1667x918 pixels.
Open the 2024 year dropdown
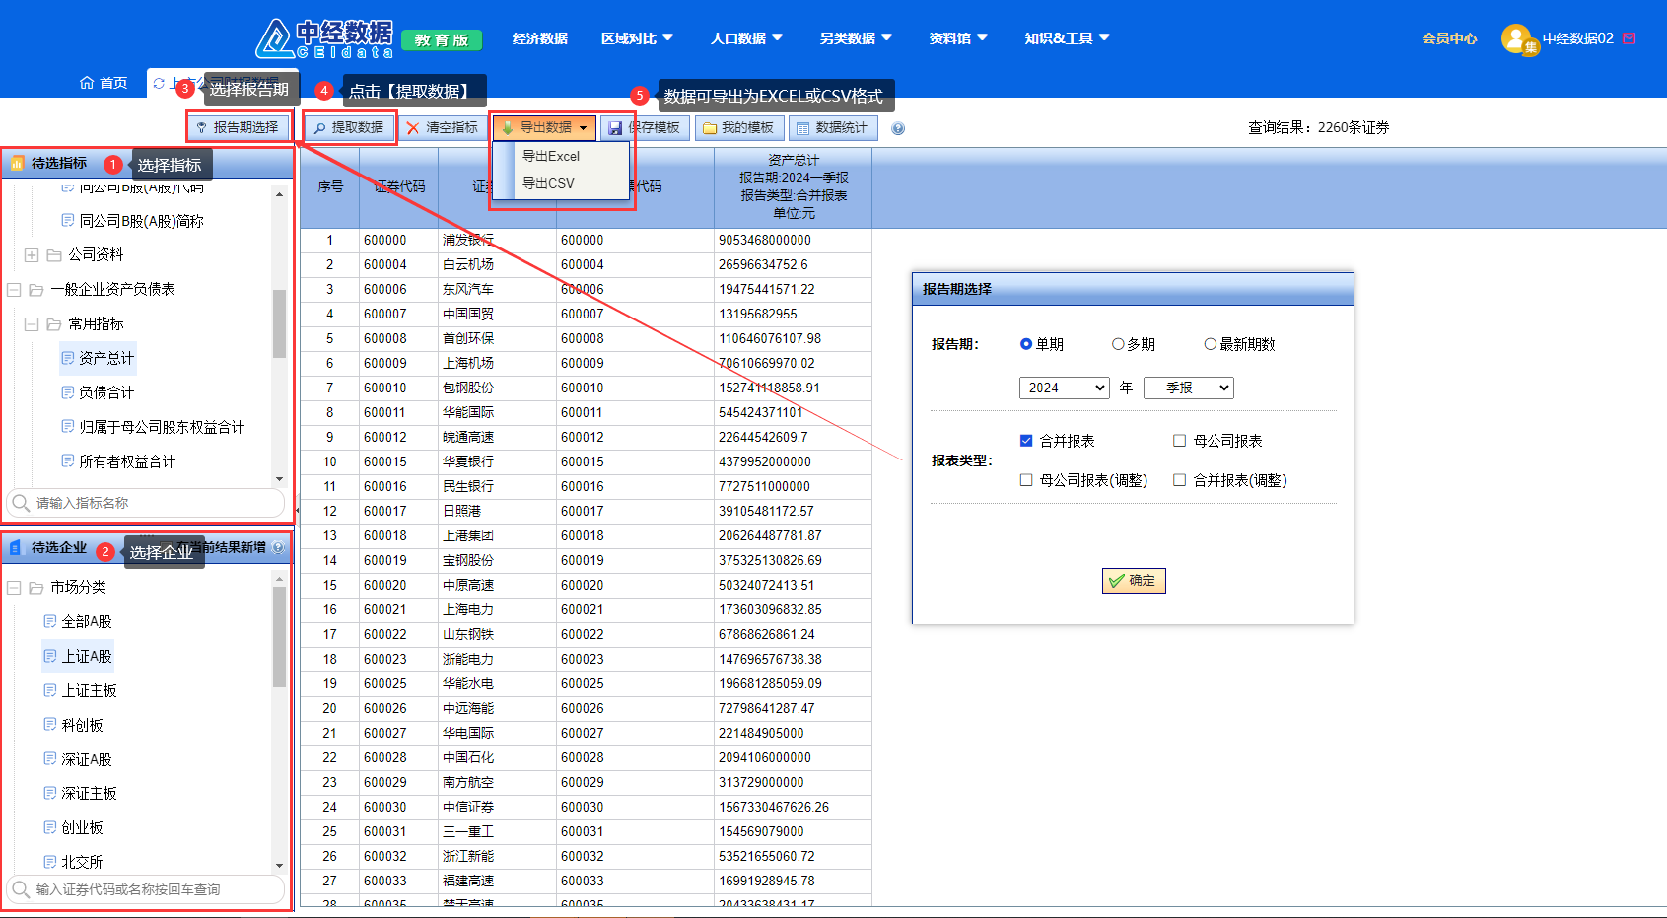coord(1064,388)
